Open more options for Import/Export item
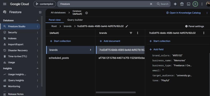 38,45
